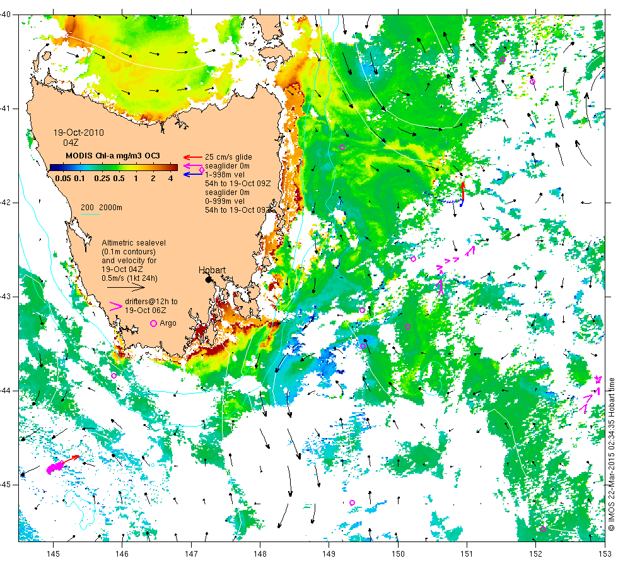The image size is (618, 568).
Task: Click the -41 latitude axis label
Action: click(5, 109)
